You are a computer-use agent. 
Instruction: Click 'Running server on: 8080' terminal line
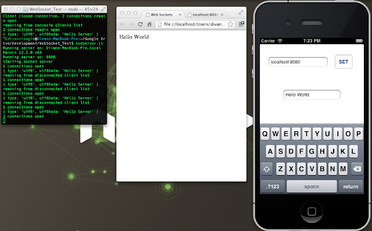[x=29, y=57]
